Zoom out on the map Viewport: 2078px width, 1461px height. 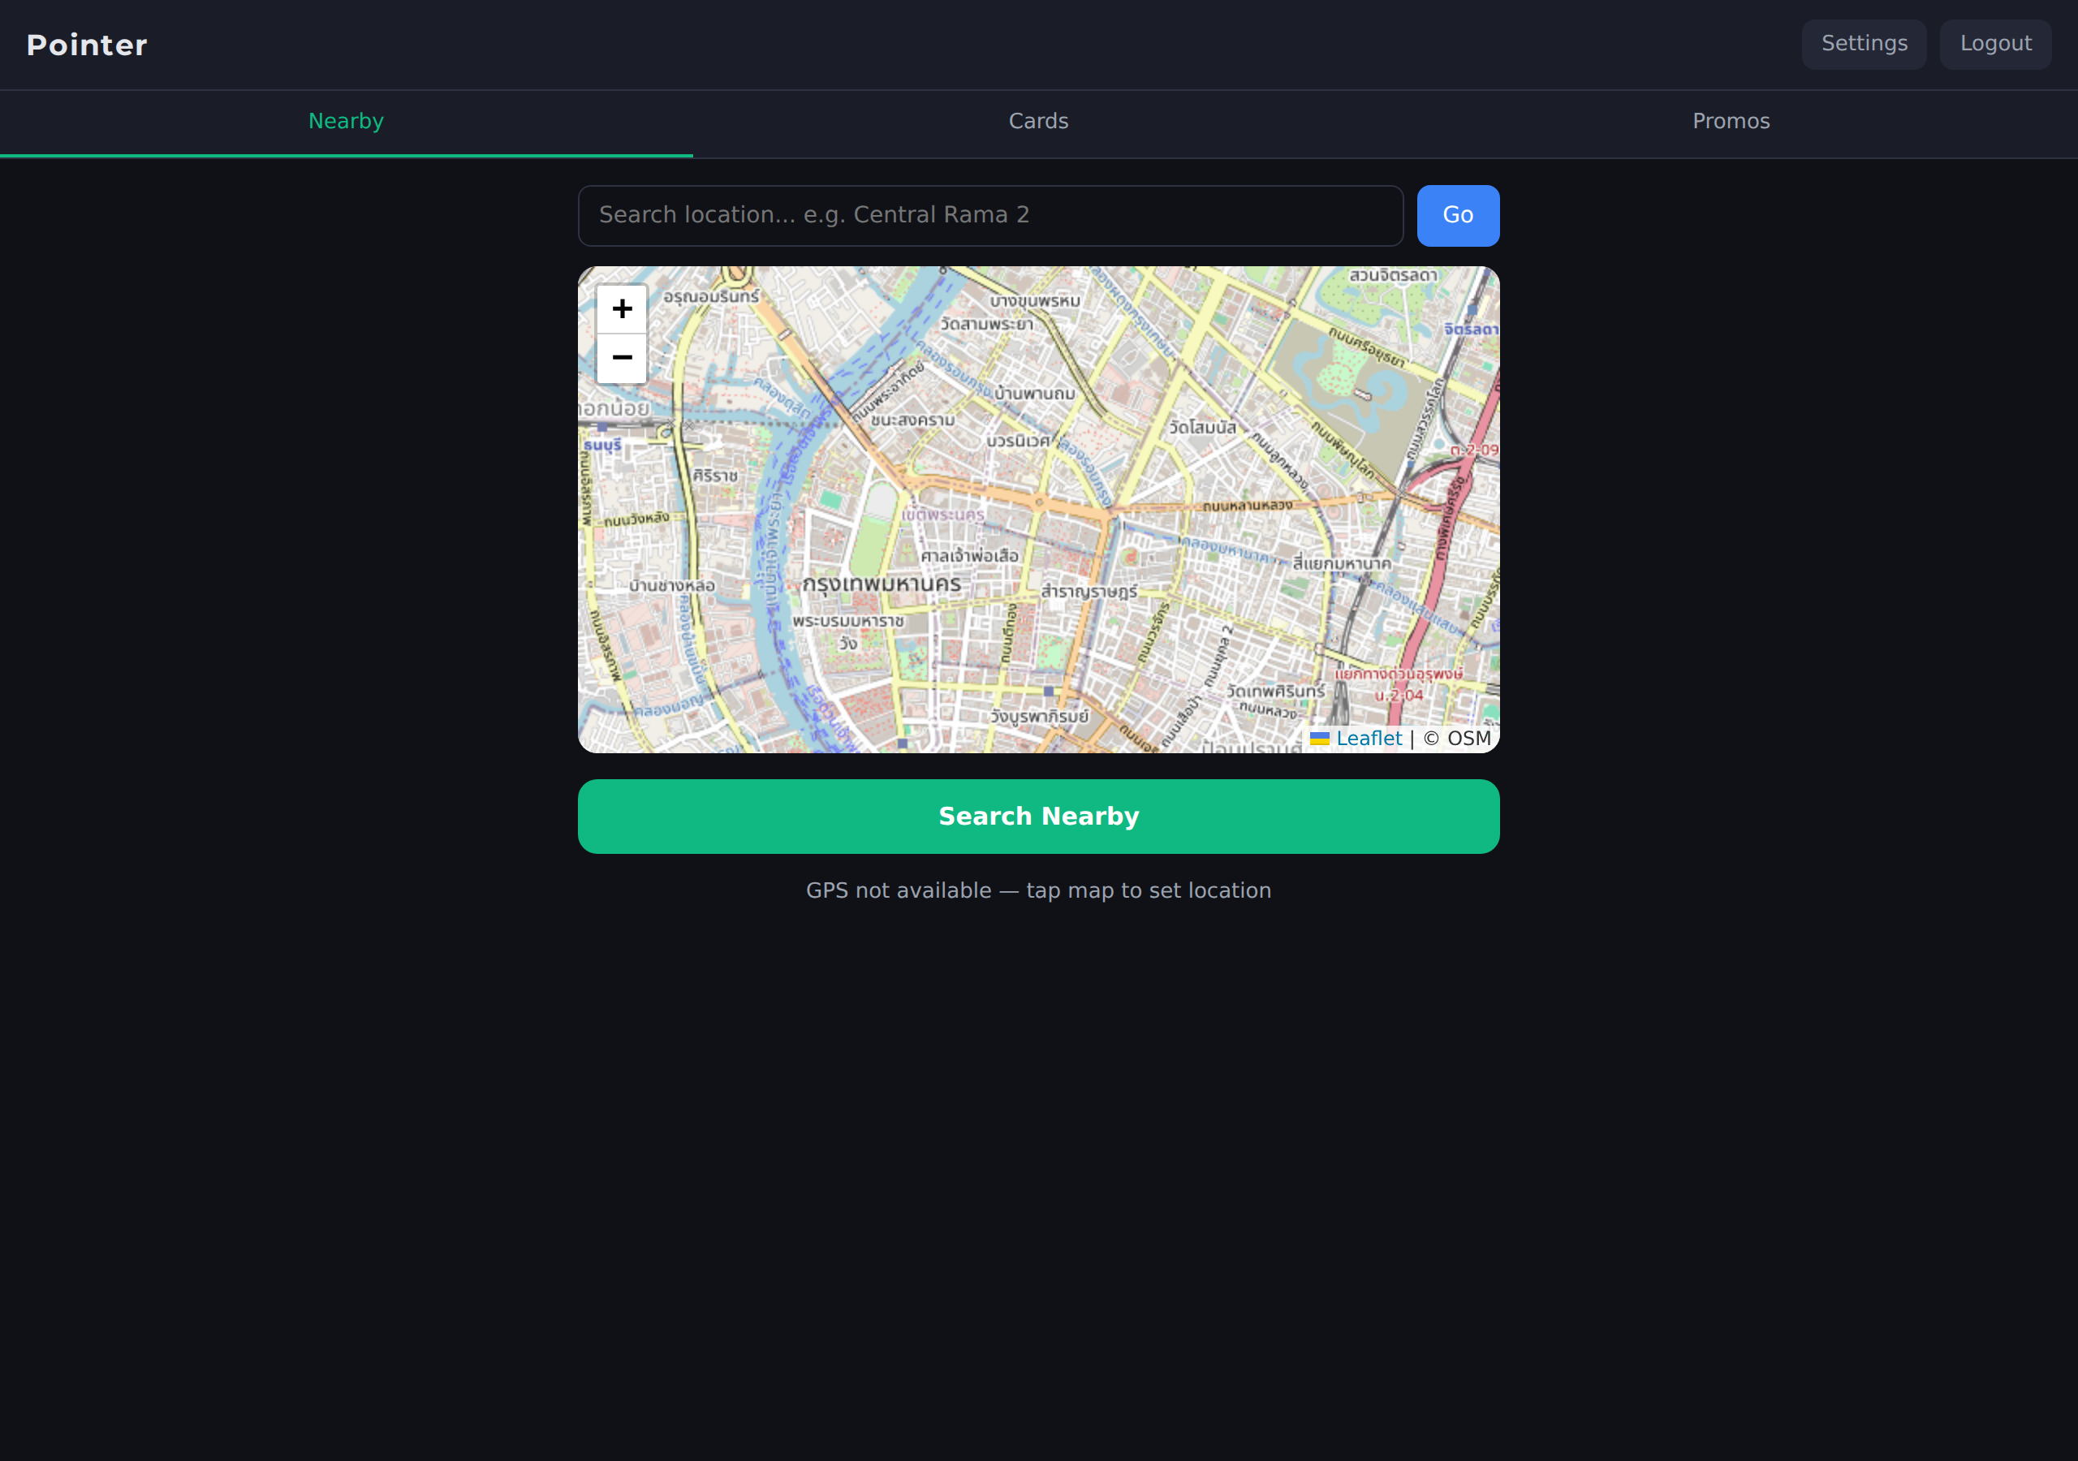tap(622, 359)
